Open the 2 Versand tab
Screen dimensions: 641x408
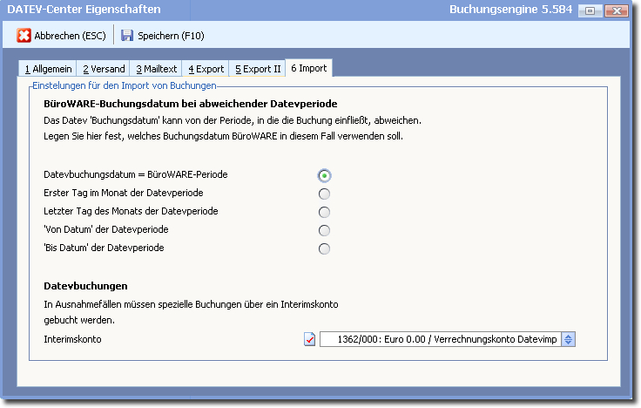point(104,69)
